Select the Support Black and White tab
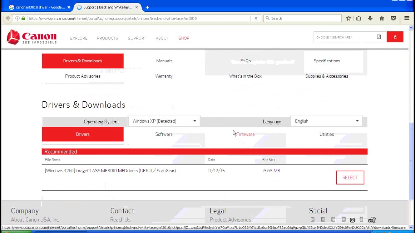The width and height of the screenshot is (415, 233). pyautogui.click(x=107, y=7)
